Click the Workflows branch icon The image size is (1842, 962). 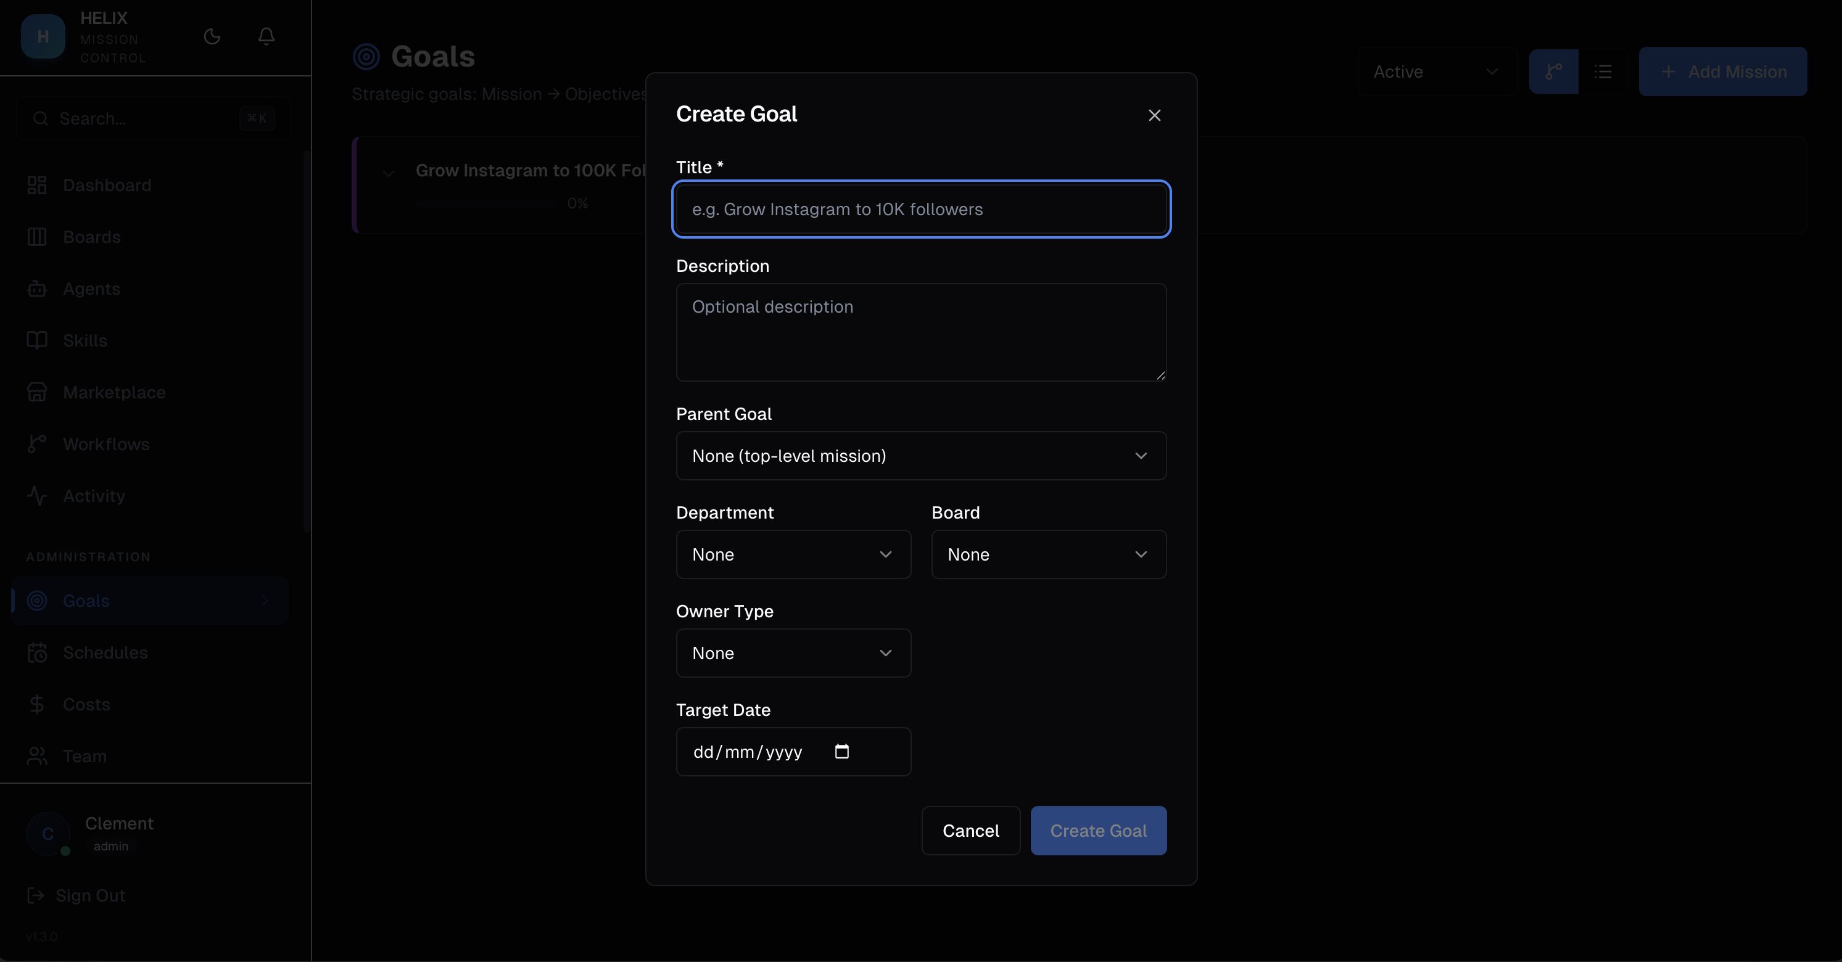pyautogui.click(x=36, y=445)
